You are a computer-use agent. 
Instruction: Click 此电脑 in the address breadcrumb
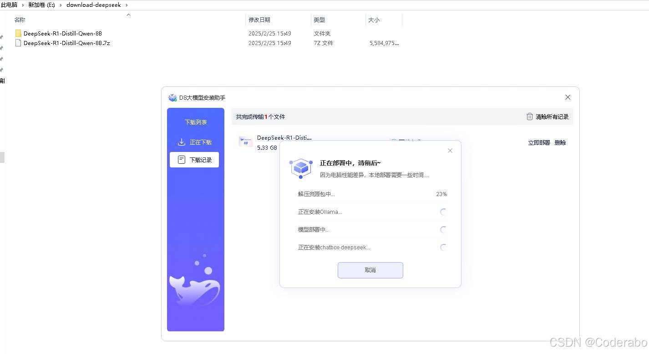click(x=9, y=5)
